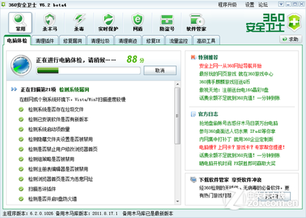Viewport: 306px width, 218px height.
Task: Click the scrollbar down arrow in scan list
Action: pyautogui.click(x=177, y=201)
